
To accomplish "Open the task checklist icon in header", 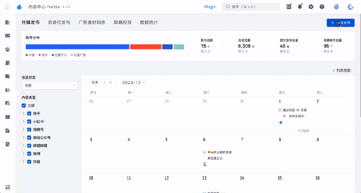I will (289, 7).
